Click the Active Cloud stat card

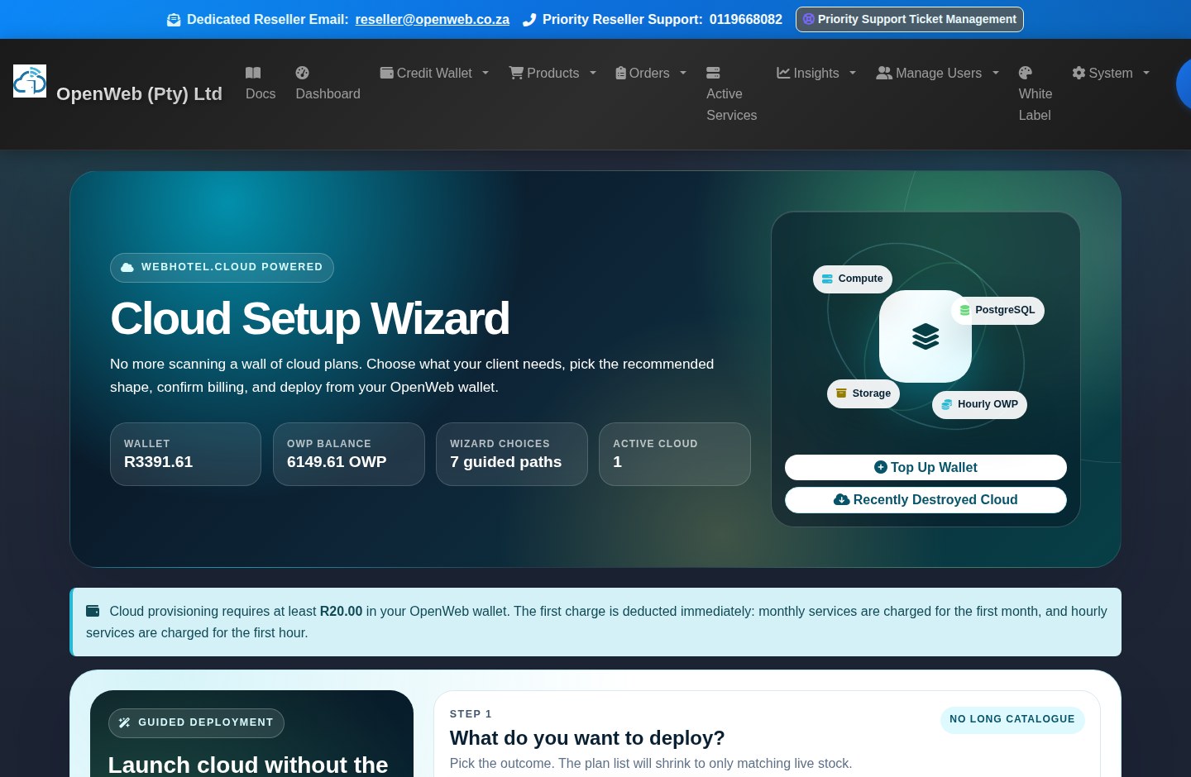point(675,454)
